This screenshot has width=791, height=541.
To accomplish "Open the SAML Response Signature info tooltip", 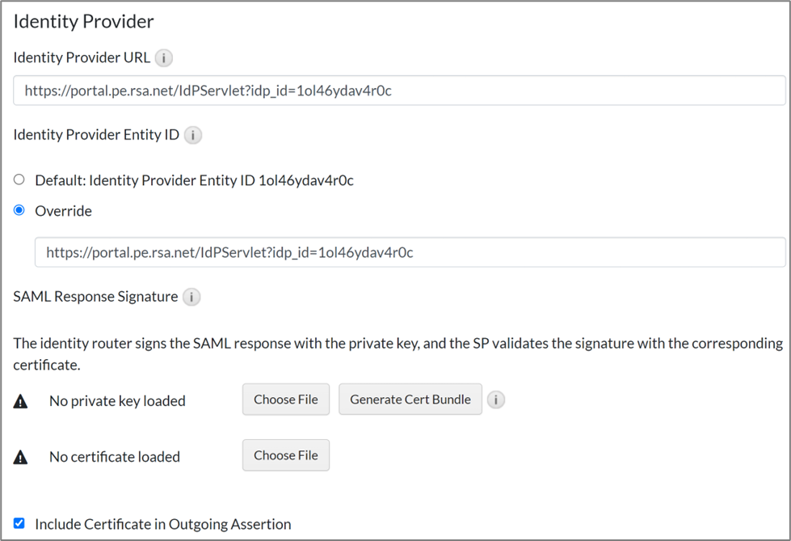I will pyautogui.click(x=191, y=297).
